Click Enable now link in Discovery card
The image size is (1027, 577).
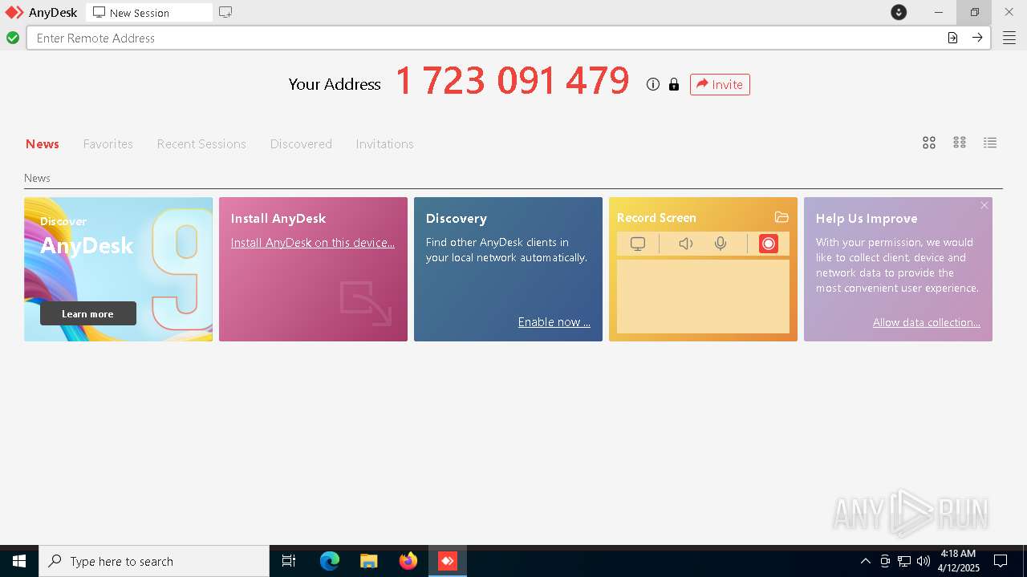[554, 322]
